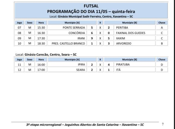The width and height of the screenshot is (175, 129).
Task: Click the Ginásio Municipal Sadir Ferreira location line
Action: (91, 17)
